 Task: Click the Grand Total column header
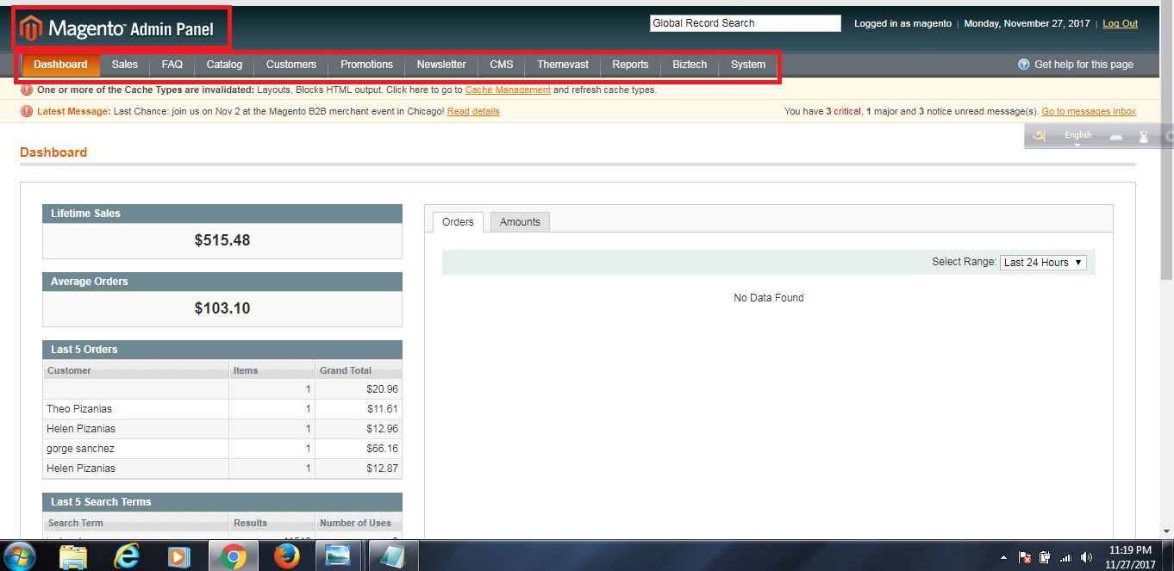click(x=359, y=370)
